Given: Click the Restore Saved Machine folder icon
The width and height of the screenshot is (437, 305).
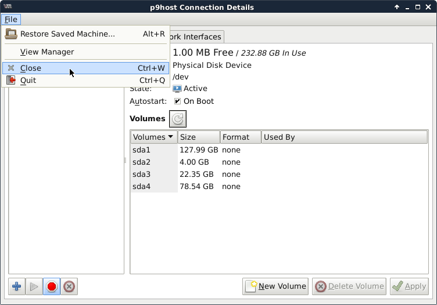Looking at the screenshot, I should pyautogui.click(x=10, y=34).
